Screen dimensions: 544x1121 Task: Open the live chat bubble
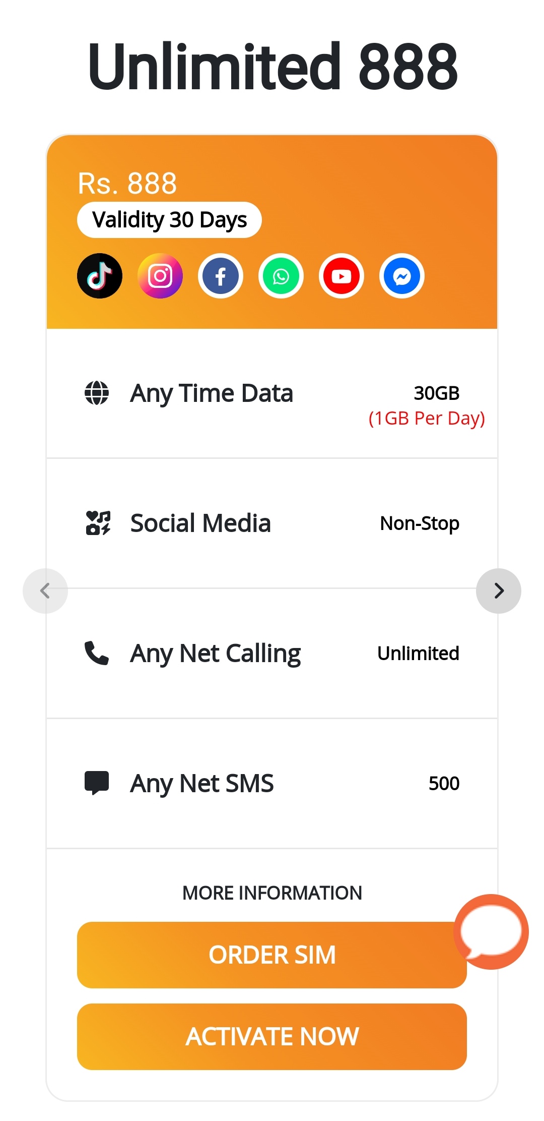click(x=491, y=932)
